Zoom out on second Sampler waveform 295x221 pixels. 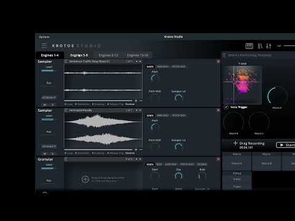(141, 150)
